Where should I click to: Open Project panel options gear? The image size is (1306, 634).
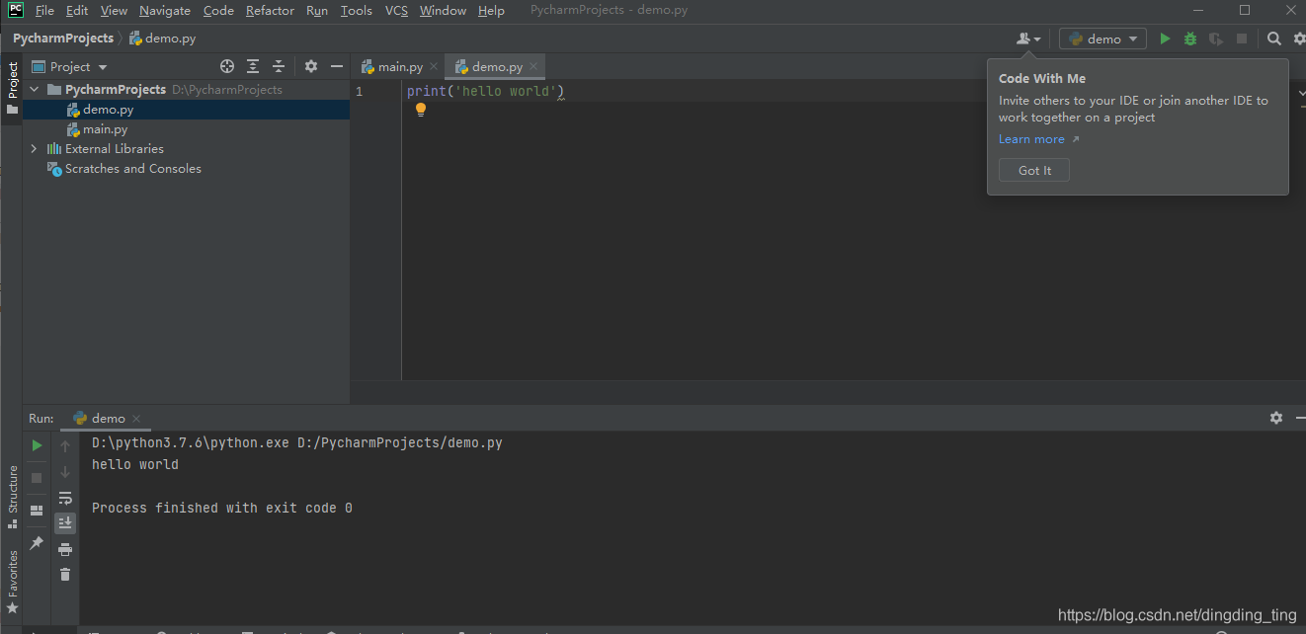pos(311,66)
